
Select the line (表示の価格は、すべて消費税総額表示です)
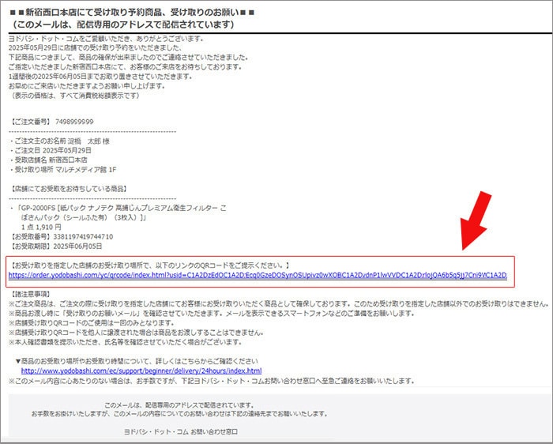click(x=75, y=96)
